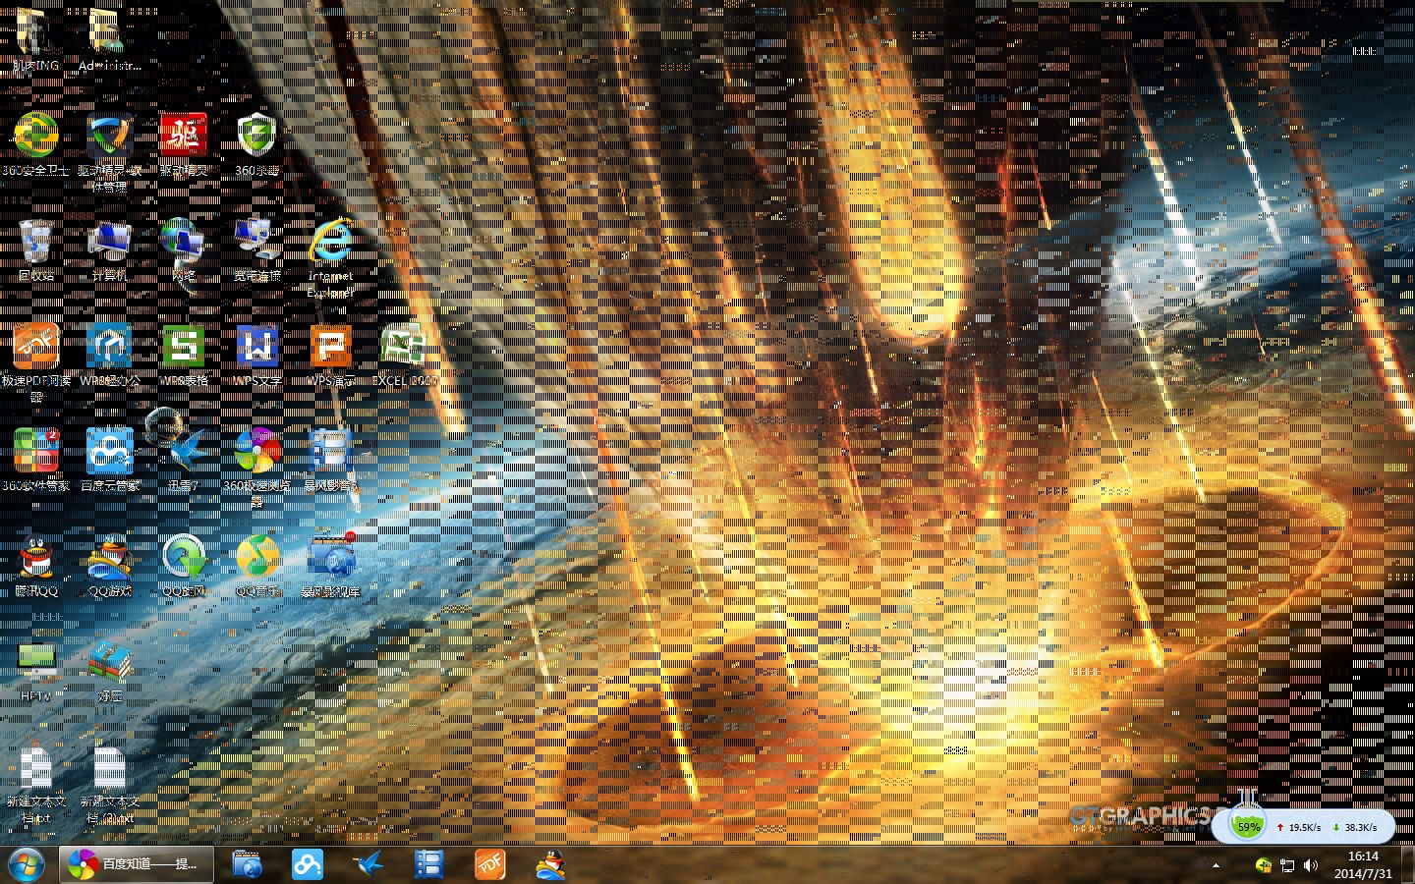Click the Show Desktop strip beside the clock
Image resolution: width=1415 pixels, height=884 pixels.
(1407, 864)
